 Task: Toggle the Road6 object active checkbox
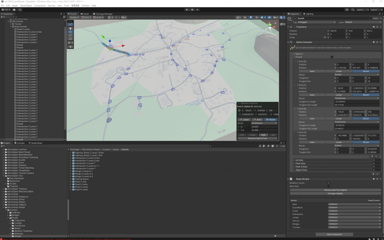[296, 18]
